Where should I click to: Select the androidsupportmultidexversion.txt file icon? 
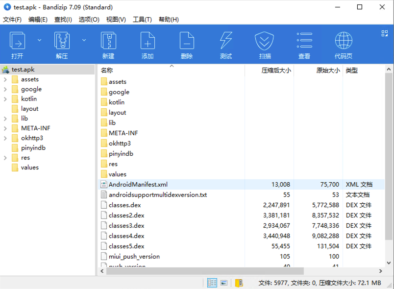coord(104,194)
